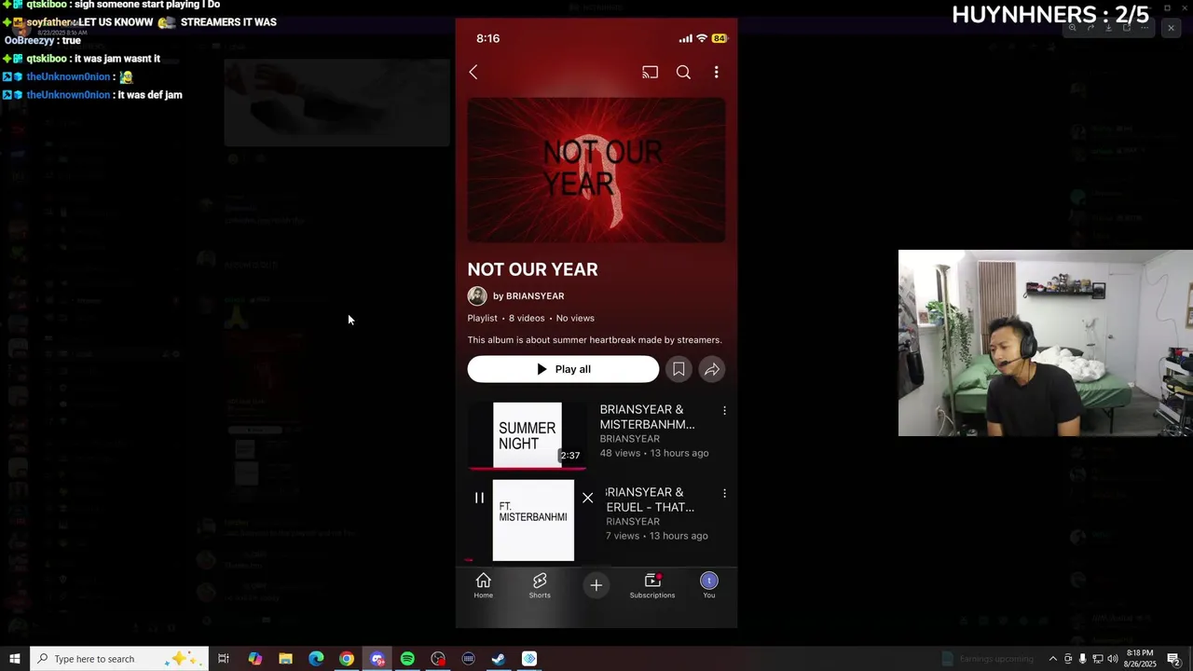Viewport: 1193px width, 671px height.
Task: Go to the Home tab
Action: click(483, 585)
